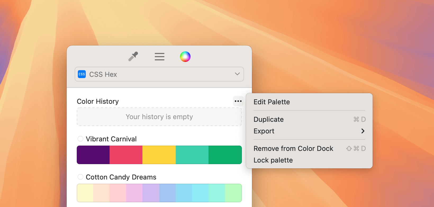
Task: Pick the yellow swatch in Vibrant Carnival
Action: tap(159, 155)
